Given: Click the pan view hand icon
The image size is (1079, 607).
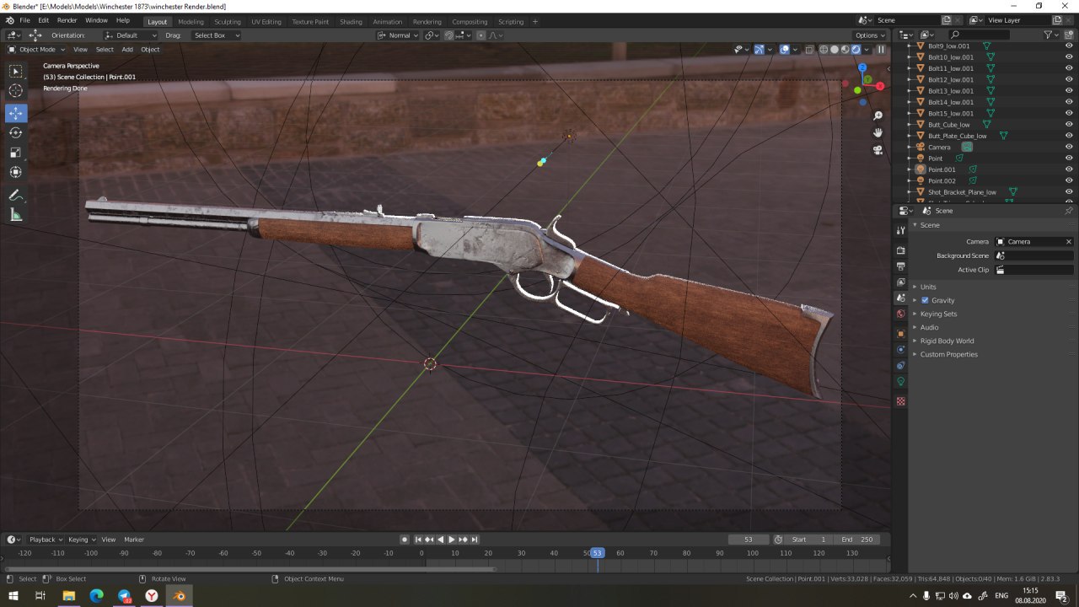Looking at the screenshot, I should [x=878, y=132].
